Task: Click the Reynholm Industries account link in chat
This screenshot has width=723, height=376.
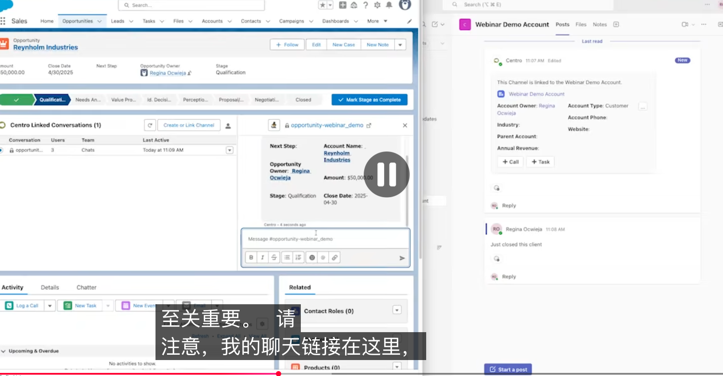Action: point(337,157)
